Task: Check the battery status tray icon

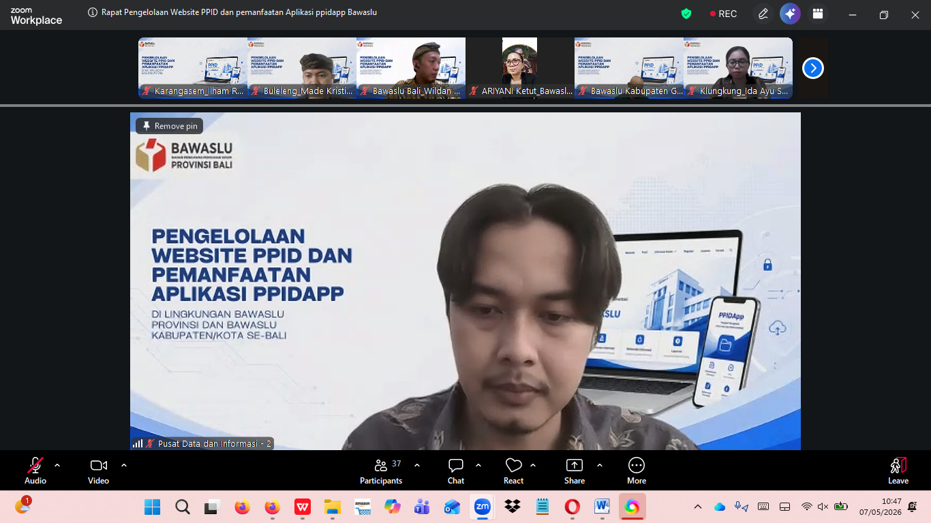Action: (x=841, y=507)
